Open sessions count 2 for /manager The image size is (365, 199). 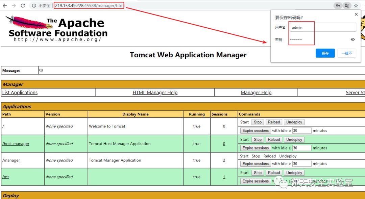point(224,160)
